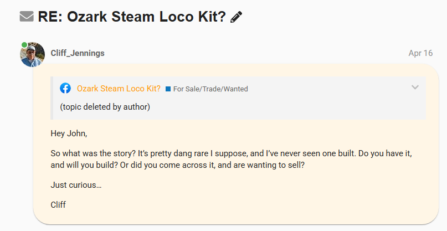Click the Facebook icon in quoted topic
The width and height of the screenshot is (447, 231).
65,88
